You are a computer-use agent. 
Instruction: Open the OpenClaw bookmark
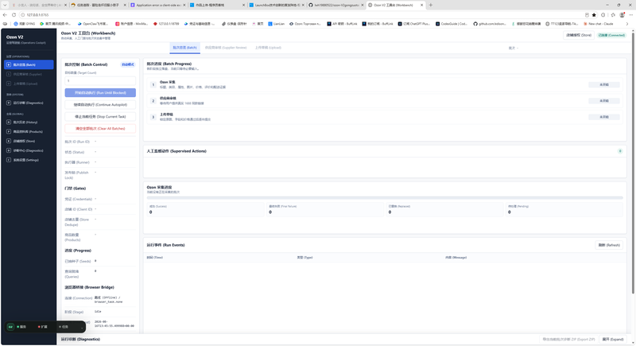pyautogui.click(x=93, y=24)
